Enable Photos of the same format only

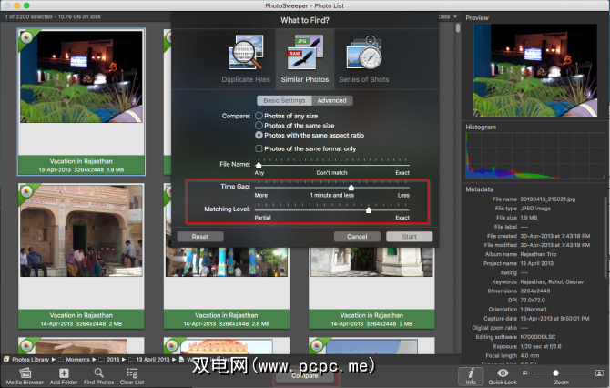tap(259, 148)
